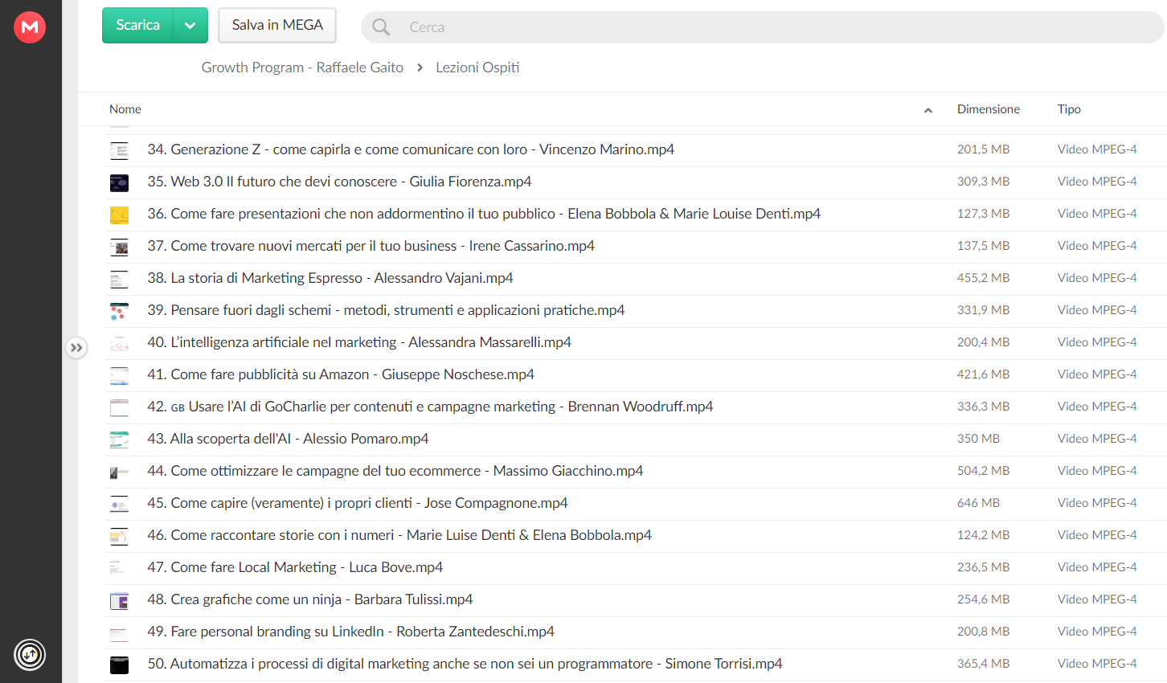1167x683 pixels.
Task: Click the MEGA logo icon
Action: 30,27
